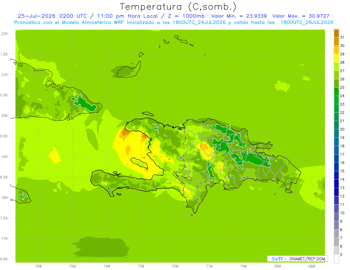Pick the lime colorbar swatch between 27 and 28

(336, 66)
